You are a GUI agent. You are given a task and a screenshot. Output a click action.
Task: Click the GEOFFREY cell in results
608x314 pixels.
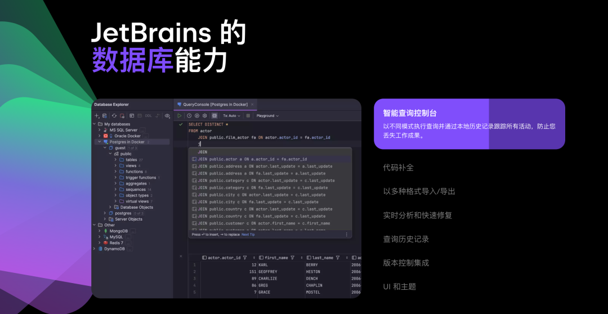tap(281, 272)
